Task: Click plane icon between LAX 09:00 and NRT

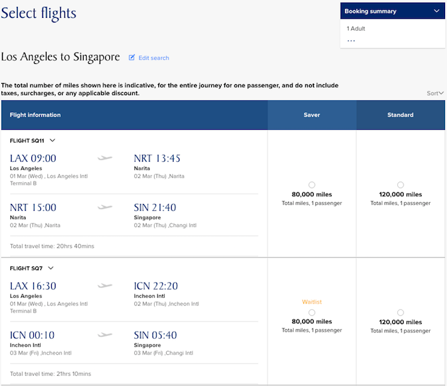Action: [x=105, y=158]
